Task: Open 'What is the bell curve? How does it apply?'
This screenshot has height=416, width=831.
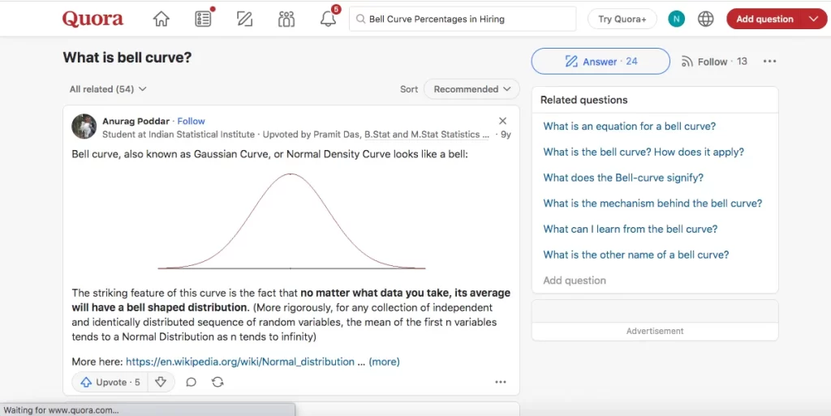Action: pos(644,152)
